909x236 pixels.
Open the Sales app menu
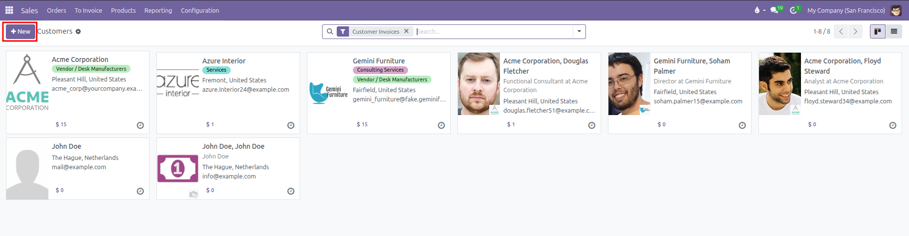pos(29,10)
